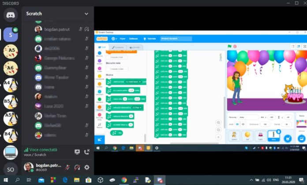Open the Scratch language globe dropdown

pos(114,39)
